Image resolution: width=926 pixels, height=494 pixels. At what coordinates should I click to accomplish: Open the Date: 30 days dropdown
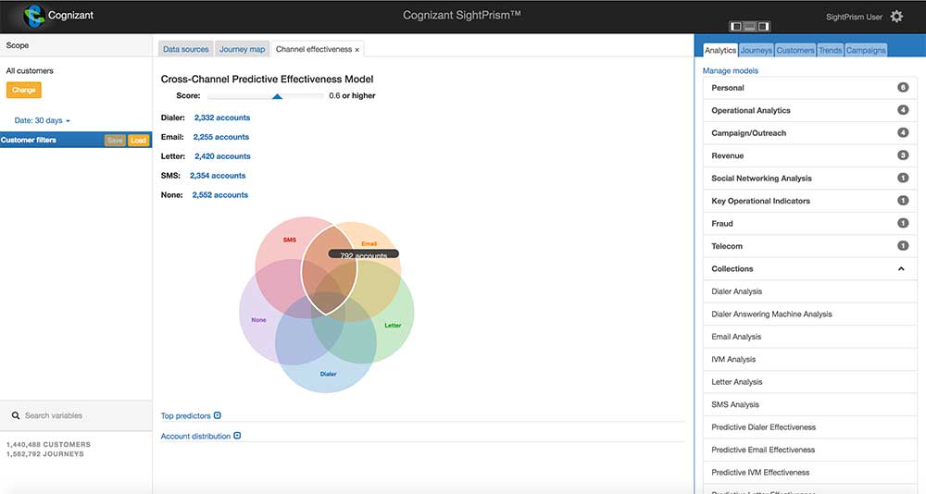tap(42, 120)
